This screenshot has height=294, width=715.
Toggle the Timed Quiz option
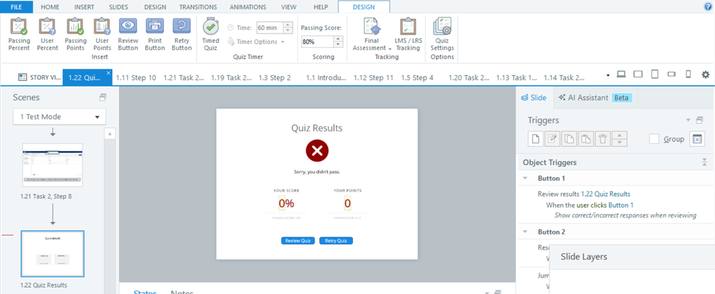211,34
